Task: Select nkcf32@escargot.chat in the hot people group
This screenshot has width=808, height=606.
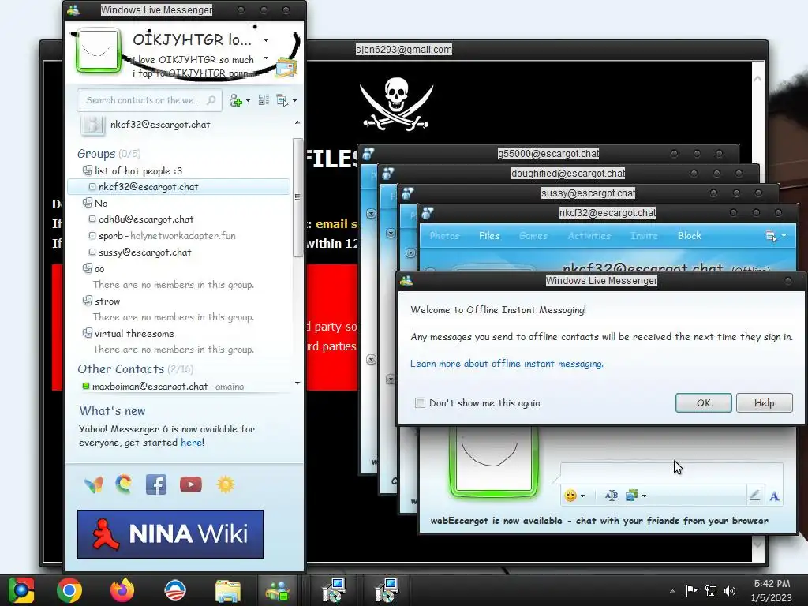Action: [178, 186]
